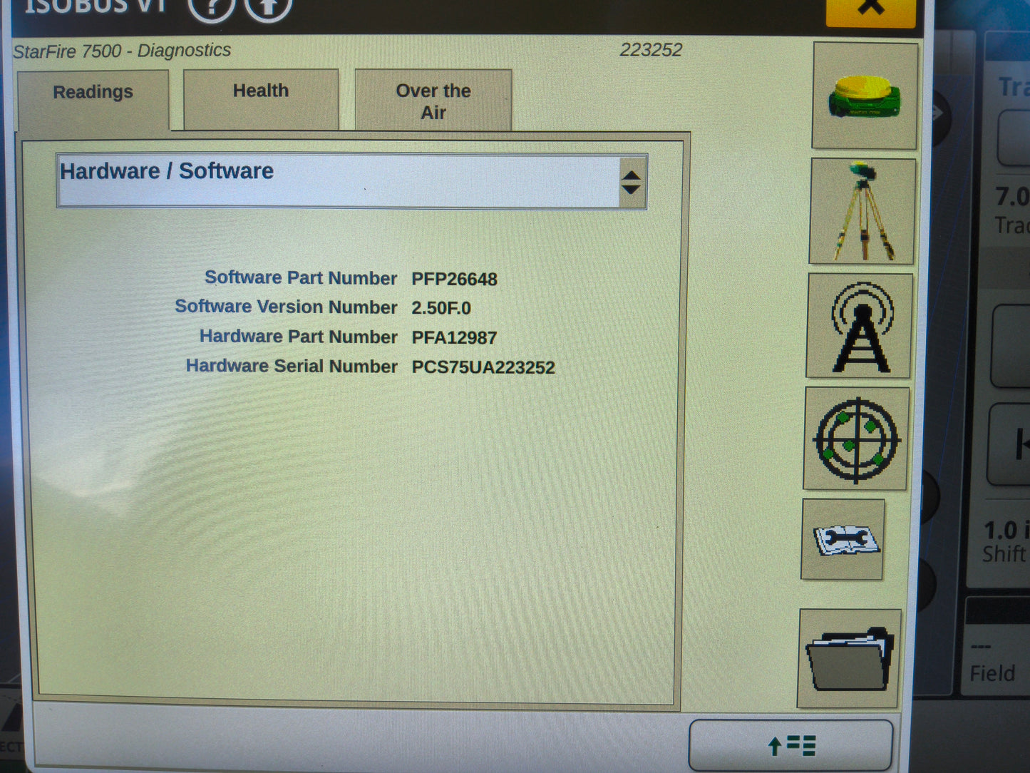Click the dropdown up/down arrow spinner
The height and width of the screenshot is (773, 1030).
tap(631, 183)
